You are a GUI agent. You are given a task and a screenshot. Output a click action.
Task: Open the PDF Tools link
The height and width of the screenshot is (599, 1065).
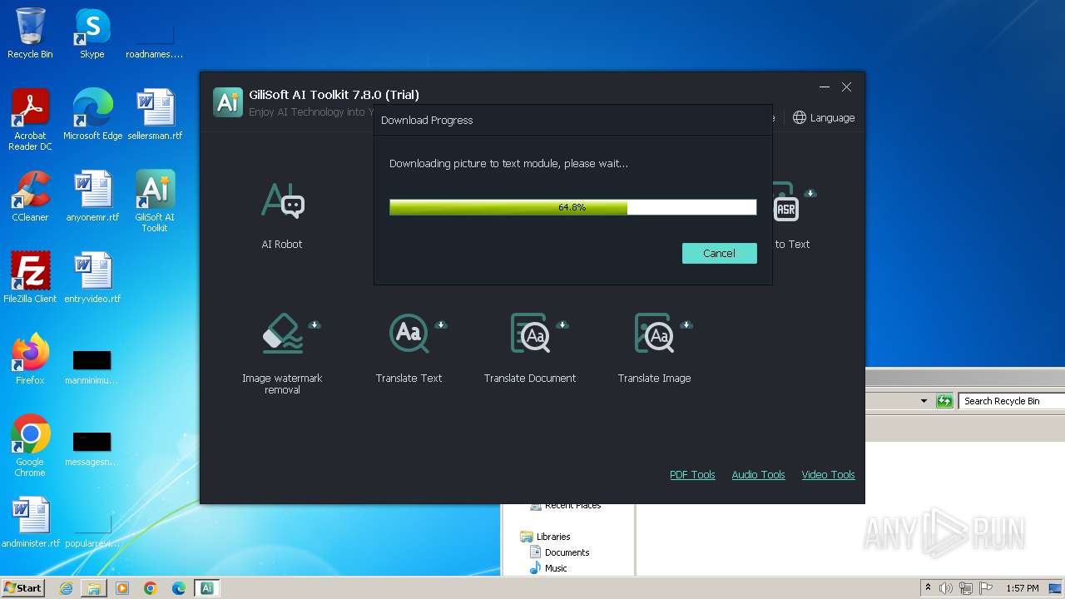tap(692, 474)
